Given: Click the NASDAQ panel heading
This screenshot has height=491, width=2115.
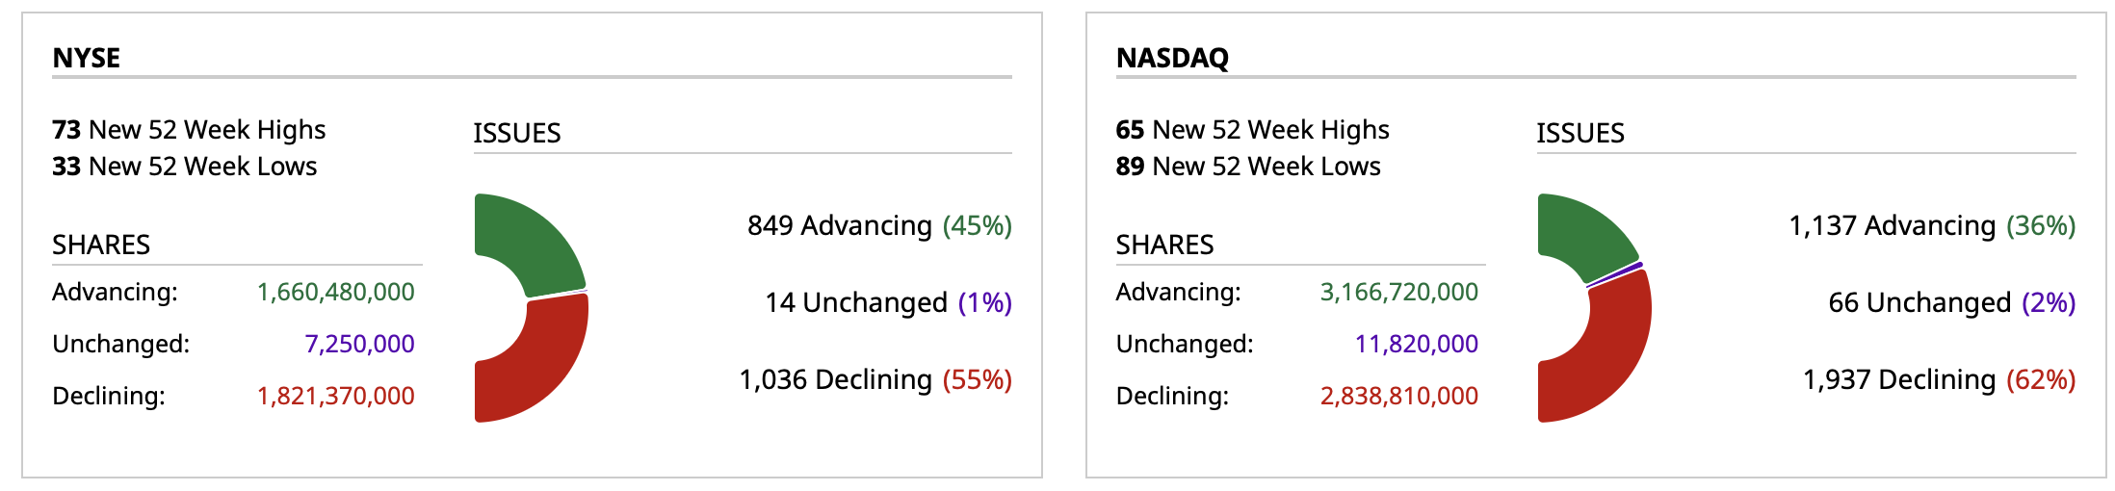Looking at the screenshot, I should coord(1172,58).
